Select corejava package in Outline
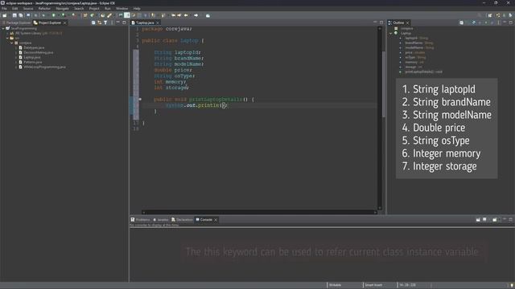 coord(406,29)
